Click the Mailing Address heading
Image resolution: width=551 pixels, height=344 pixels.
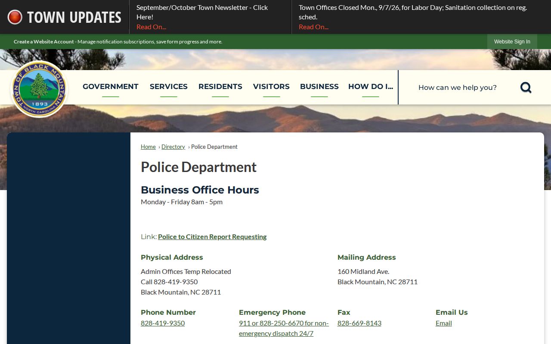point(367,257)
